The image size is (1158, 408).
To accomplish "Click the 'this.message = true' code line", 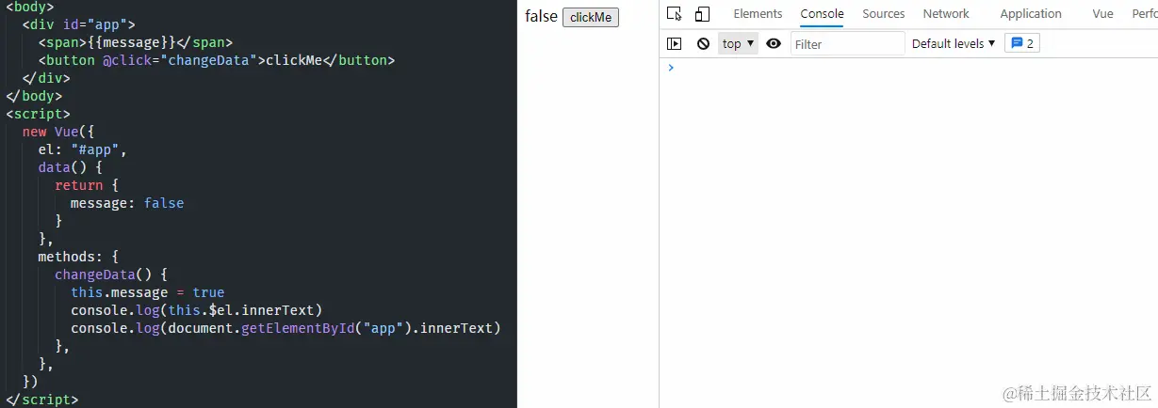I will (147, 292).
